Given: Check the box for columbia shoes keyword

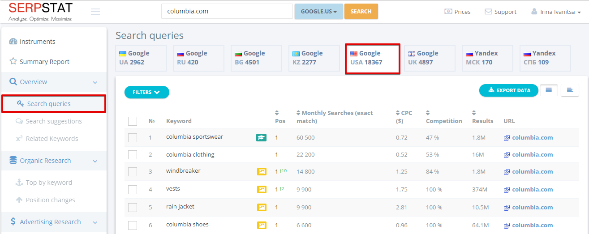Looking at the screenshot, I should pos(133,225).
